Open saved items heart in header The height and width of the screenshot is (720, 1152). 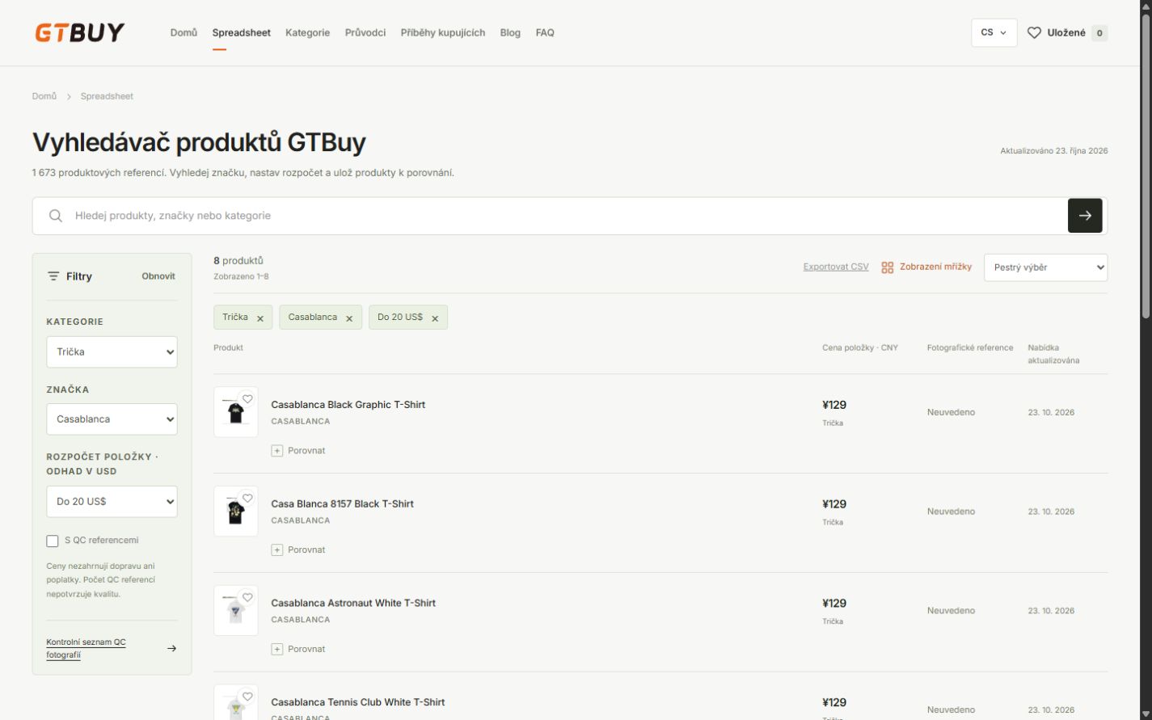pos(1034,33)
